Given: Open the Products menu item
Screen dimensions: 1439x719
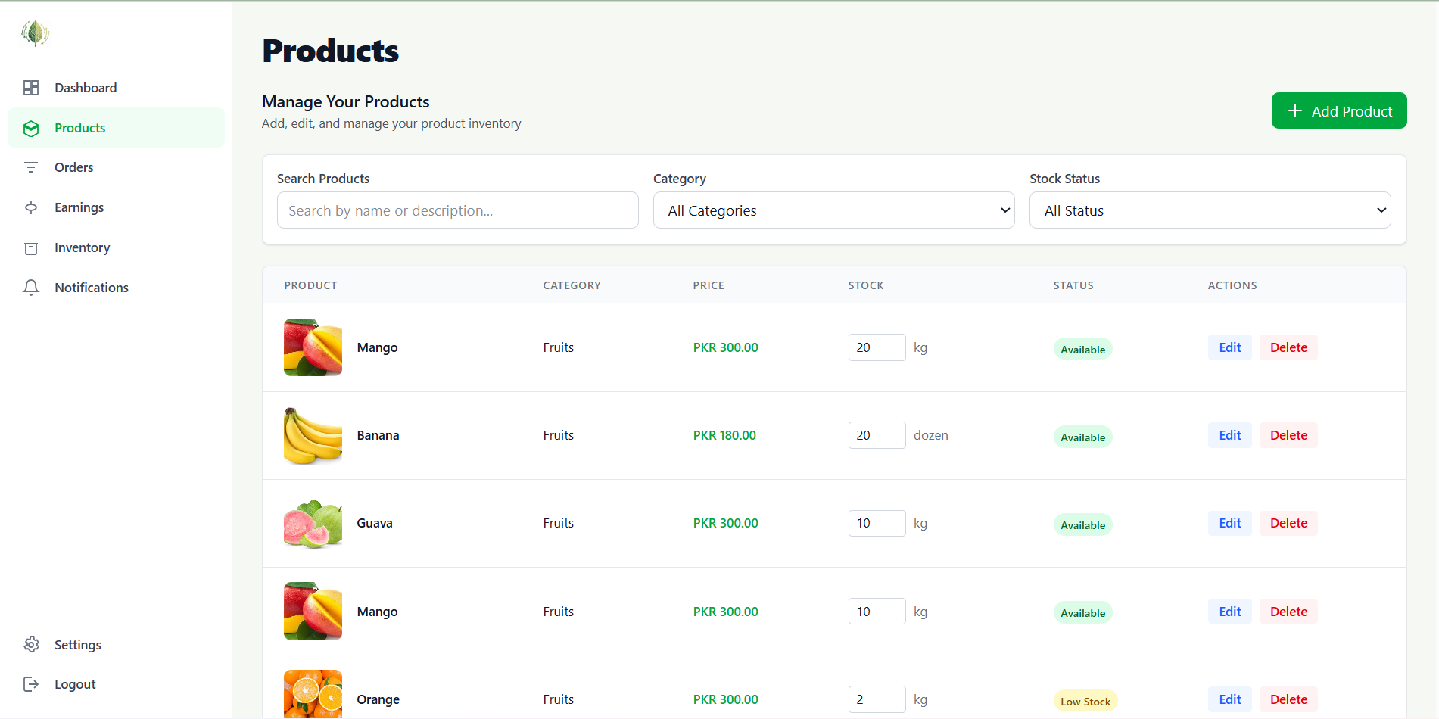Looking at the screenshot, I should (117, 128).
